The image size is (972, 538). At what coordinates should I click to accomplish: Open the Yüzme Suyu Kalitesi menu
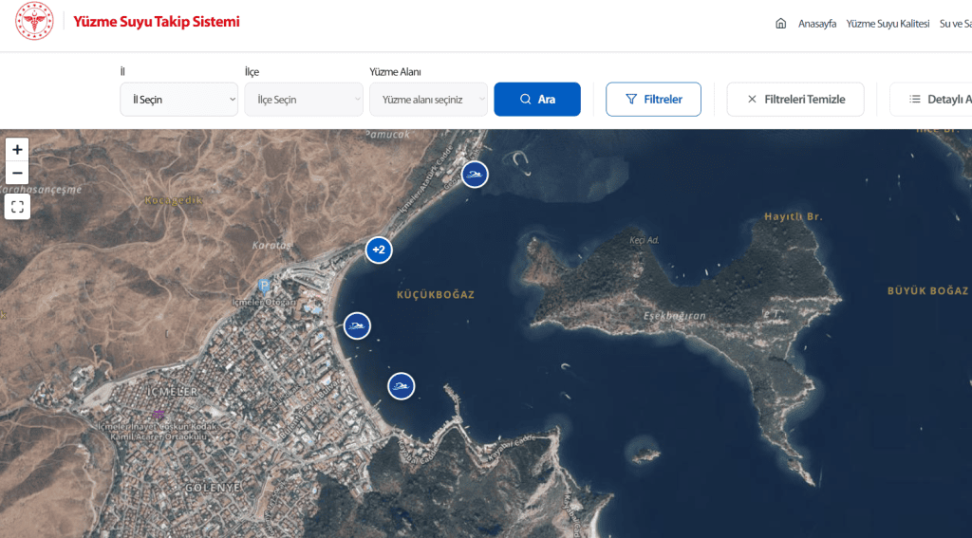tap(887, 24)
